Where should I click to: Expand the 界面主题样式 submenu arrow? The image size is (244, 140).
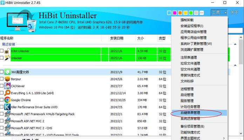[x=224, y=138]
